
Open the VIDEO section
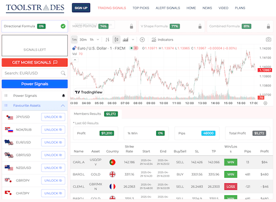[224, 8]
